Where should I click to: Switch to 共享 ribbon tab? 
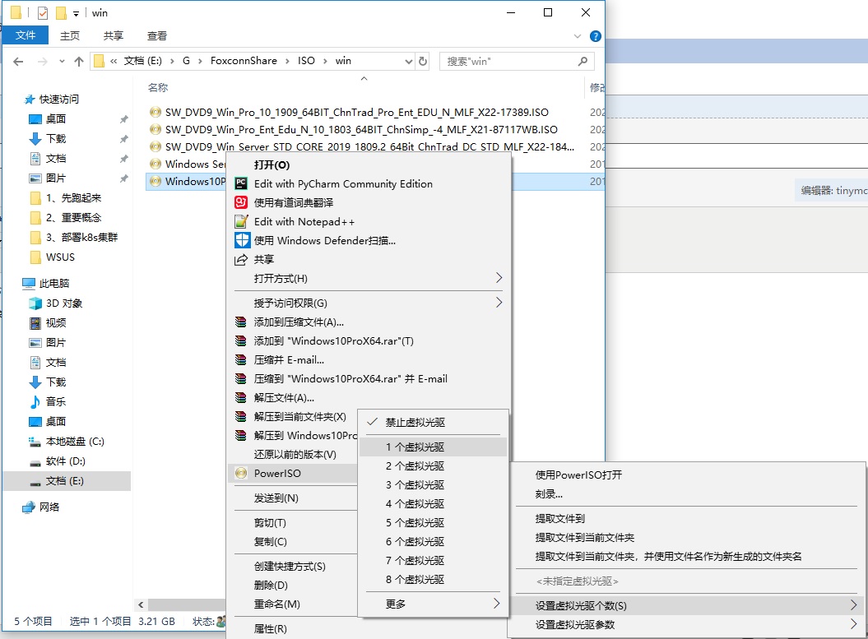pos(113,35)
